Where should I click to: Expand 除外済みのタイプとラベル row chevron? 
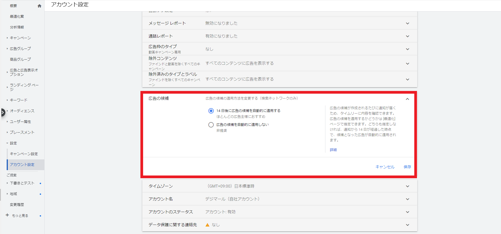[408, 79]
